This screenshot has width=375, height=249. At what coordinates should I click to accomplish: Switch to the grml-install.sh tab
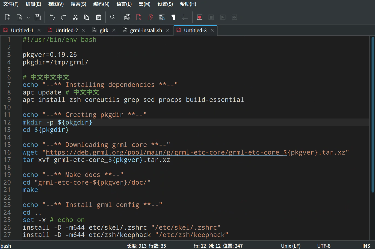coord(146,30)
